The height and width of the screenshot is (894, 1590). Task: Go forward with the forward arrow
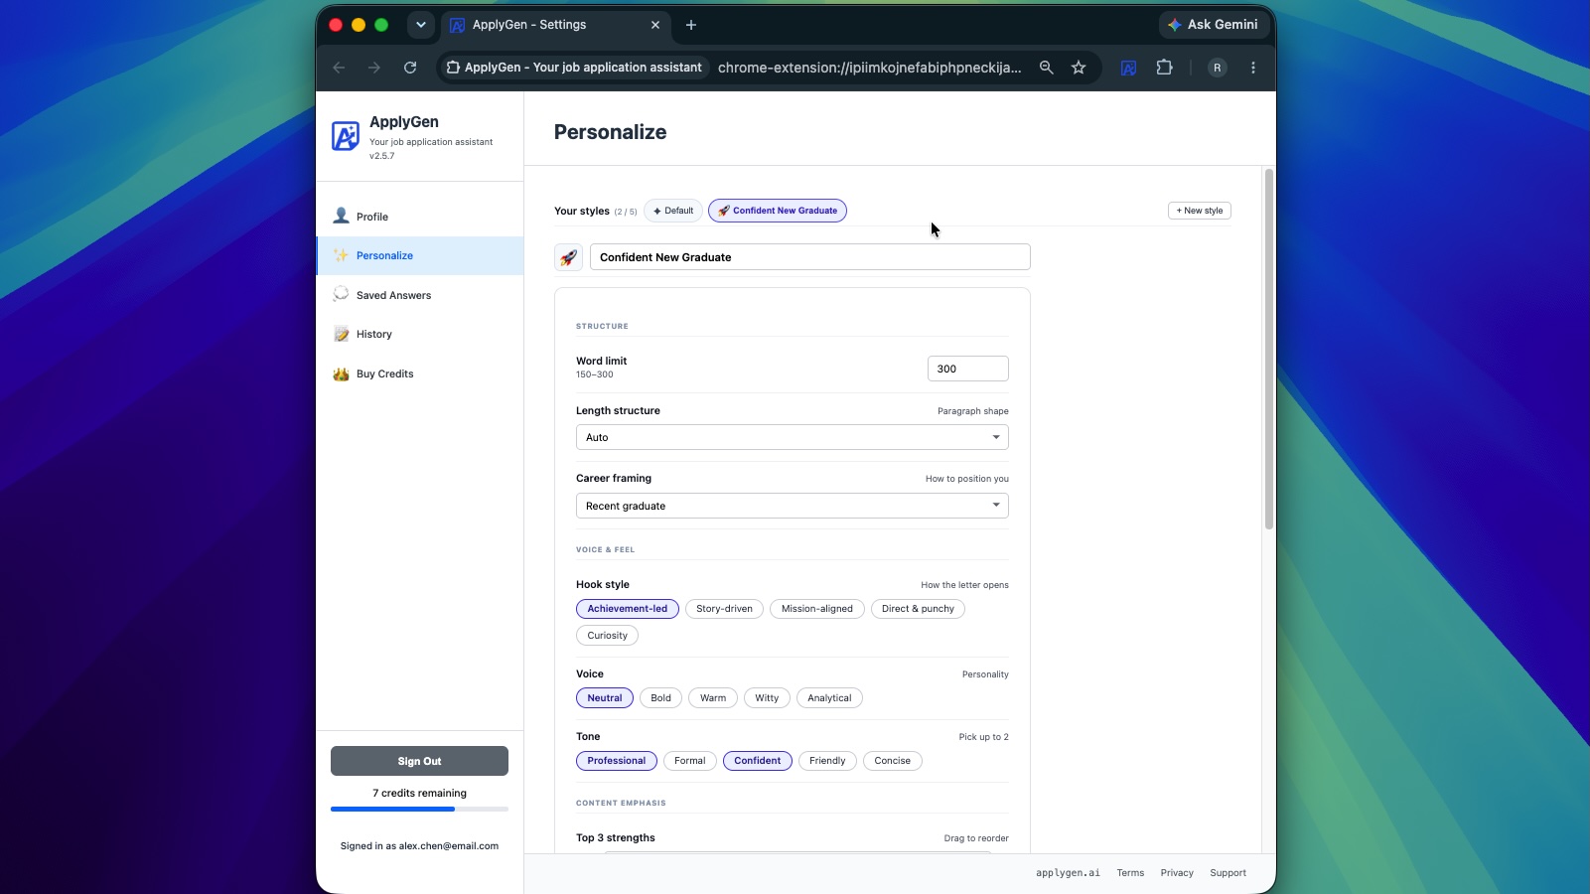[x=374, y=68]
